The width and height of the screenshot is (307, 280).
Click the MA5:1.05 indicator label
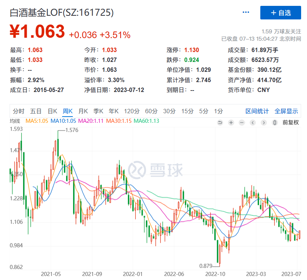click(37, 121)
